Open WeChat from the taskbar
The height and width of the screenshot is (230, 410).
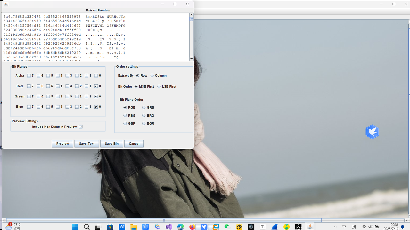(x=227, y=226)
